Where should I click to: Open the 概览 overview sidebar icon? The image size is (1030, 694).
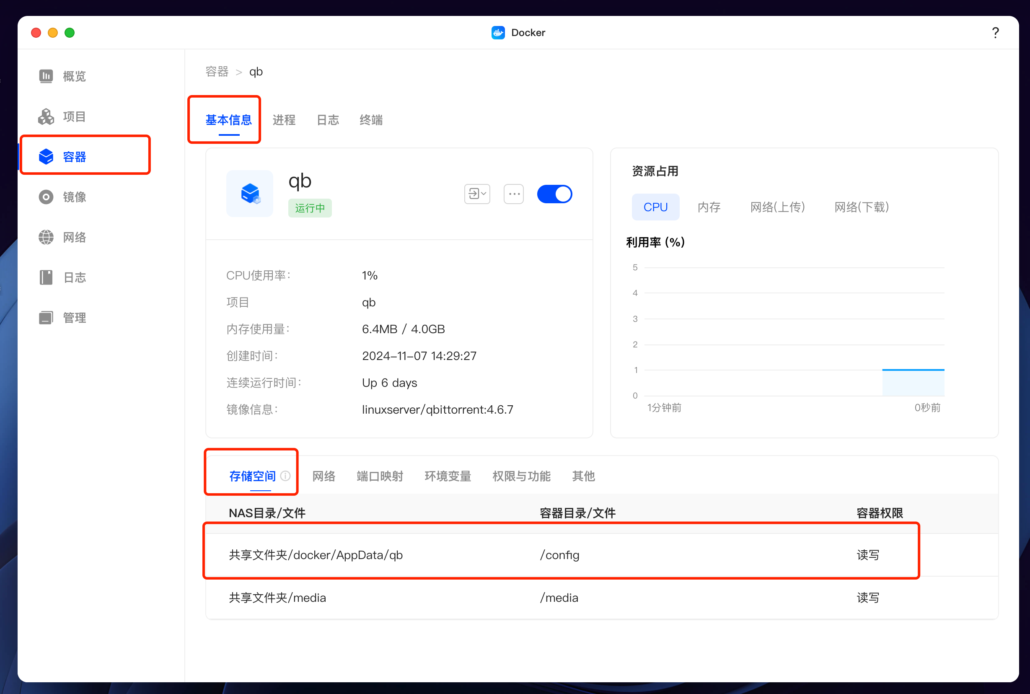coord(46,76)
